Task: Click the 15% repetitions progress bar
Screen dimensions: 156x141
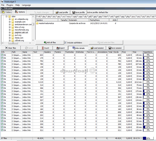Action: [x=148, y=94]
